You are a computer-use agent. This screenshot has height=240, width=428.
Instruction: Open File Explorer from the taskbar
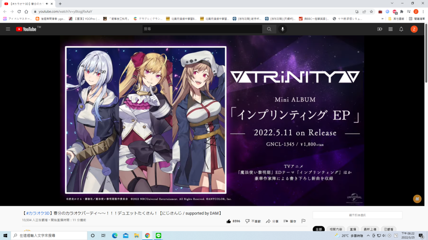137,235
